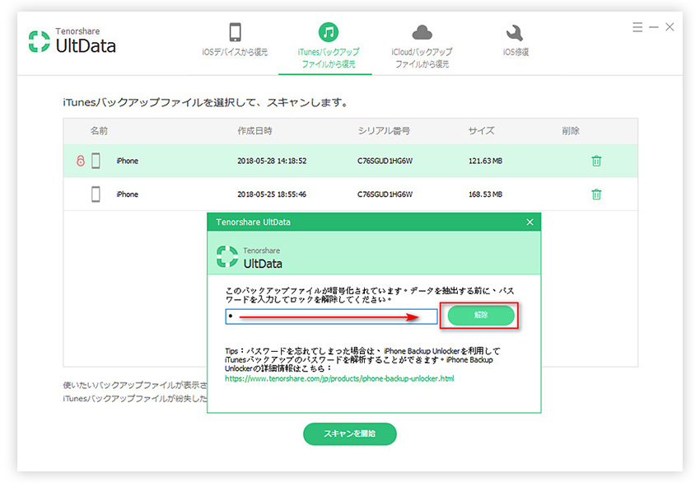Open the iPhone Backup Unlocker product link
The width and height of the screenshot is (700, 483).
(339, 378)
